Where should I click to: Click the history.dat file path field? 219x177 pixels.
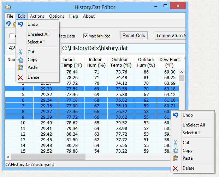123,48
